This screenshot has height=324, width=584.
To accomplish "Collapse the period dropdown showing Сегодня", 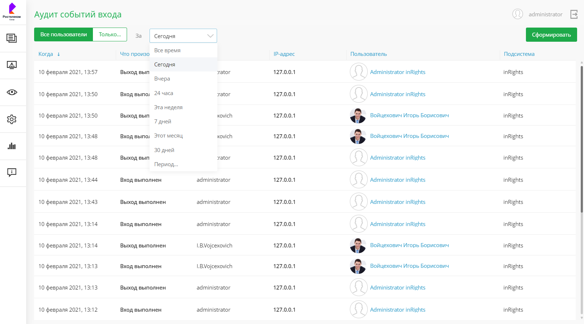I will pos(183,36).
